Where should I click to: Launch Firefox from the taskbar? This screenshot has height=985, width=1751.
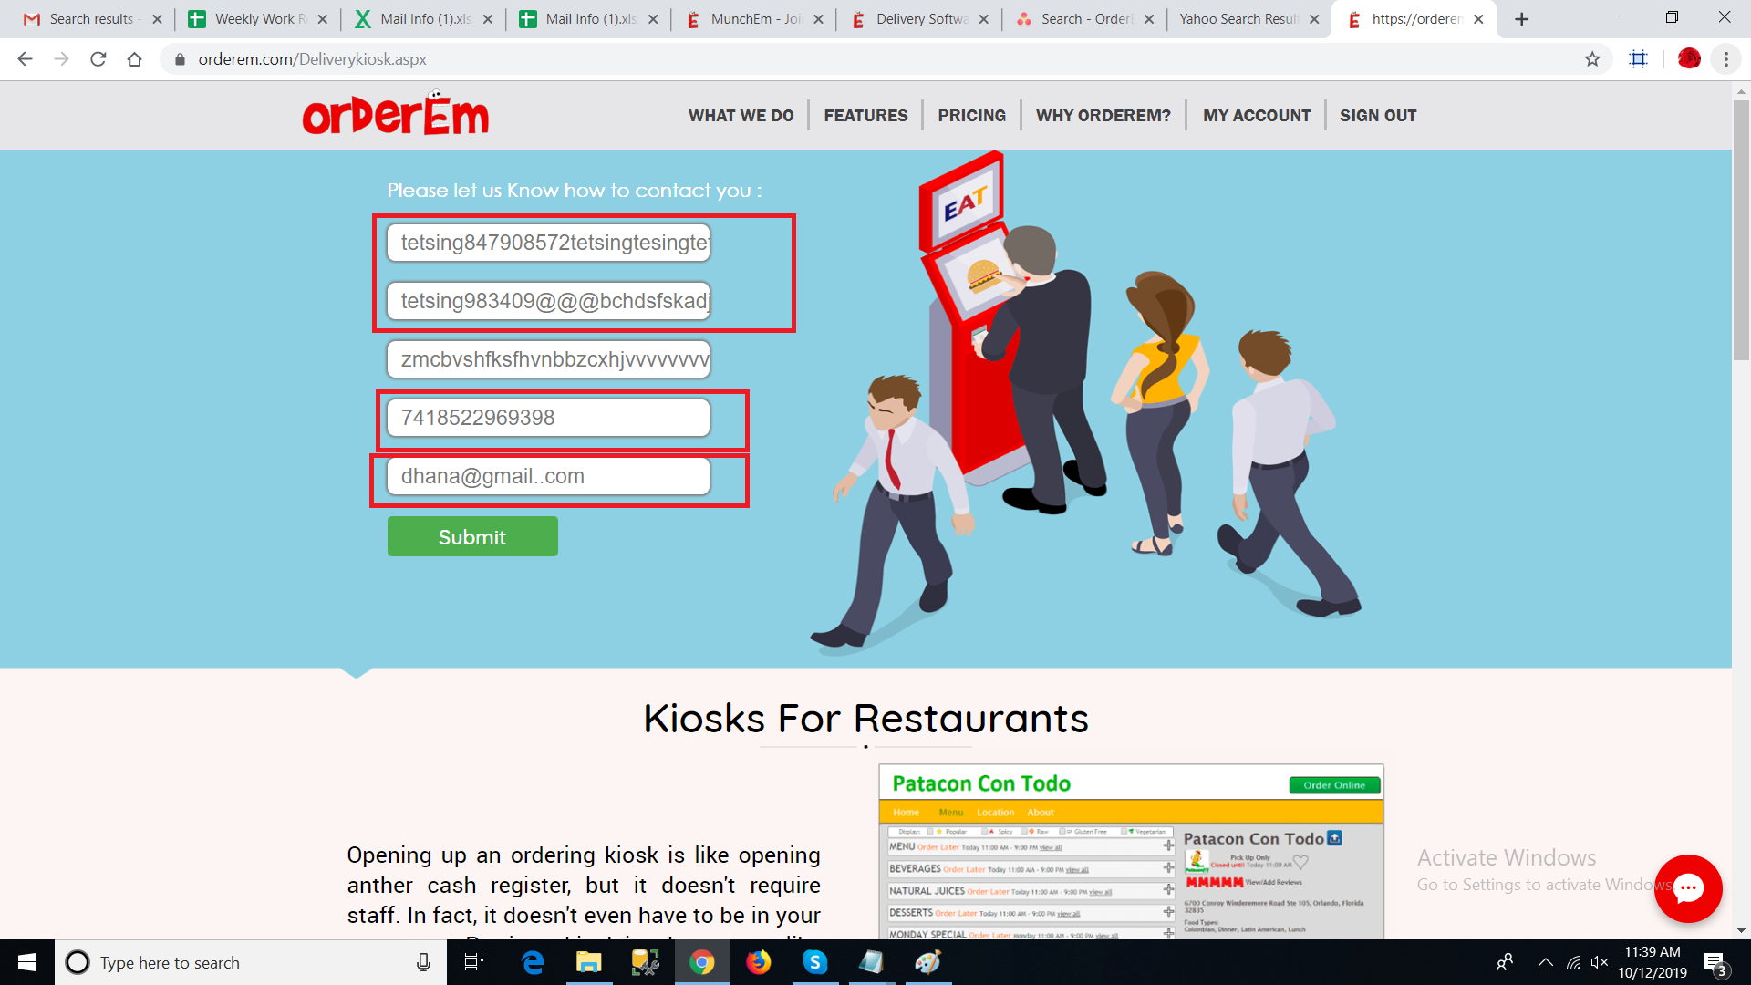click(758, 962)
